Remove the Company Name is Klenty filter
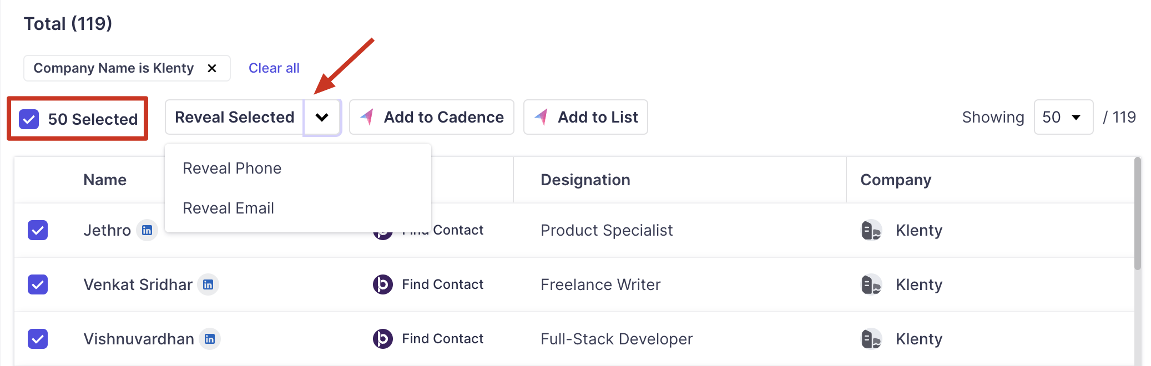This screenshot has width=1151, height=366. pyautogui.click(x=212, y=68)
